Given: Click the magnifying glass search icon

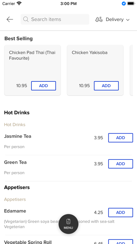Looking at the screenshot, I should [26, 19].
